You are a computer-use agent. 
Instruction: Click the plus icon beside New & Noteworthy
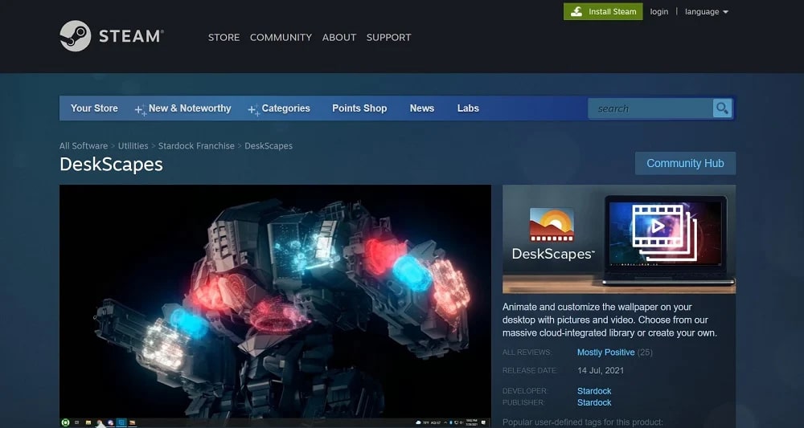pyautogui.click(x=141, y=110)
